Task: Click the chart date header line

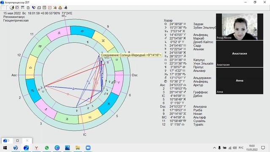Action: point(38,13)
